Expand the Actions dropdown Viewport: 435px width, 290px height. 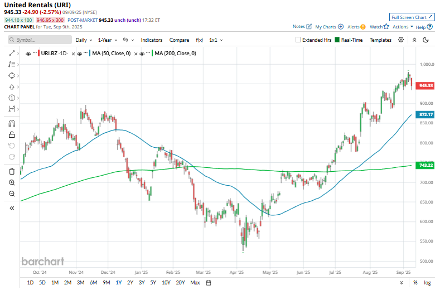(x=403, y=27)
